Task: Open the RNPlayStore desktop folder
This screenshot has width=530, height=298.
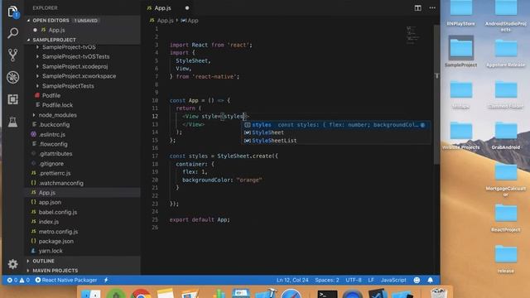Action: click(x=460, y=13)
